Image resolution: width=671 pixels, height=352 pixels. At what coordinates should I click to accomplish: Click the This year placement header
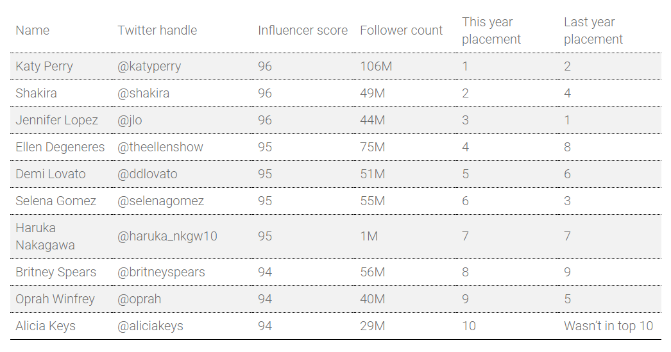[x=491, y=30]
